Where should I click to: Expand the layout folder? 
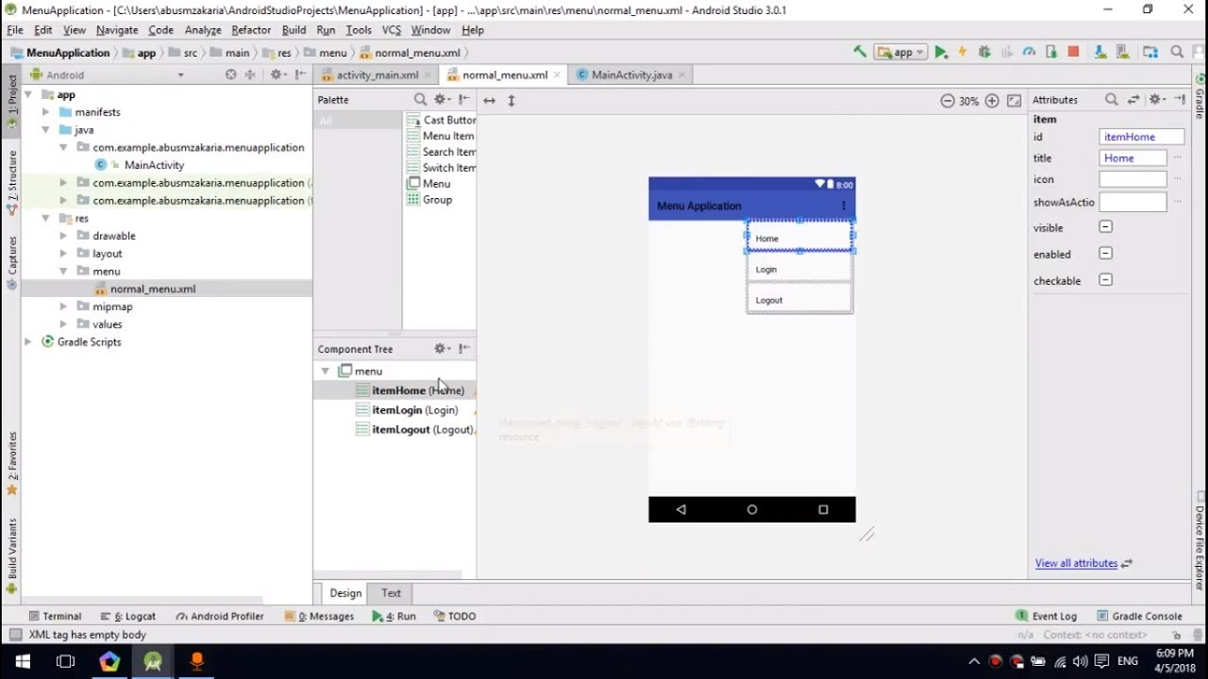(x=63, y=254)
